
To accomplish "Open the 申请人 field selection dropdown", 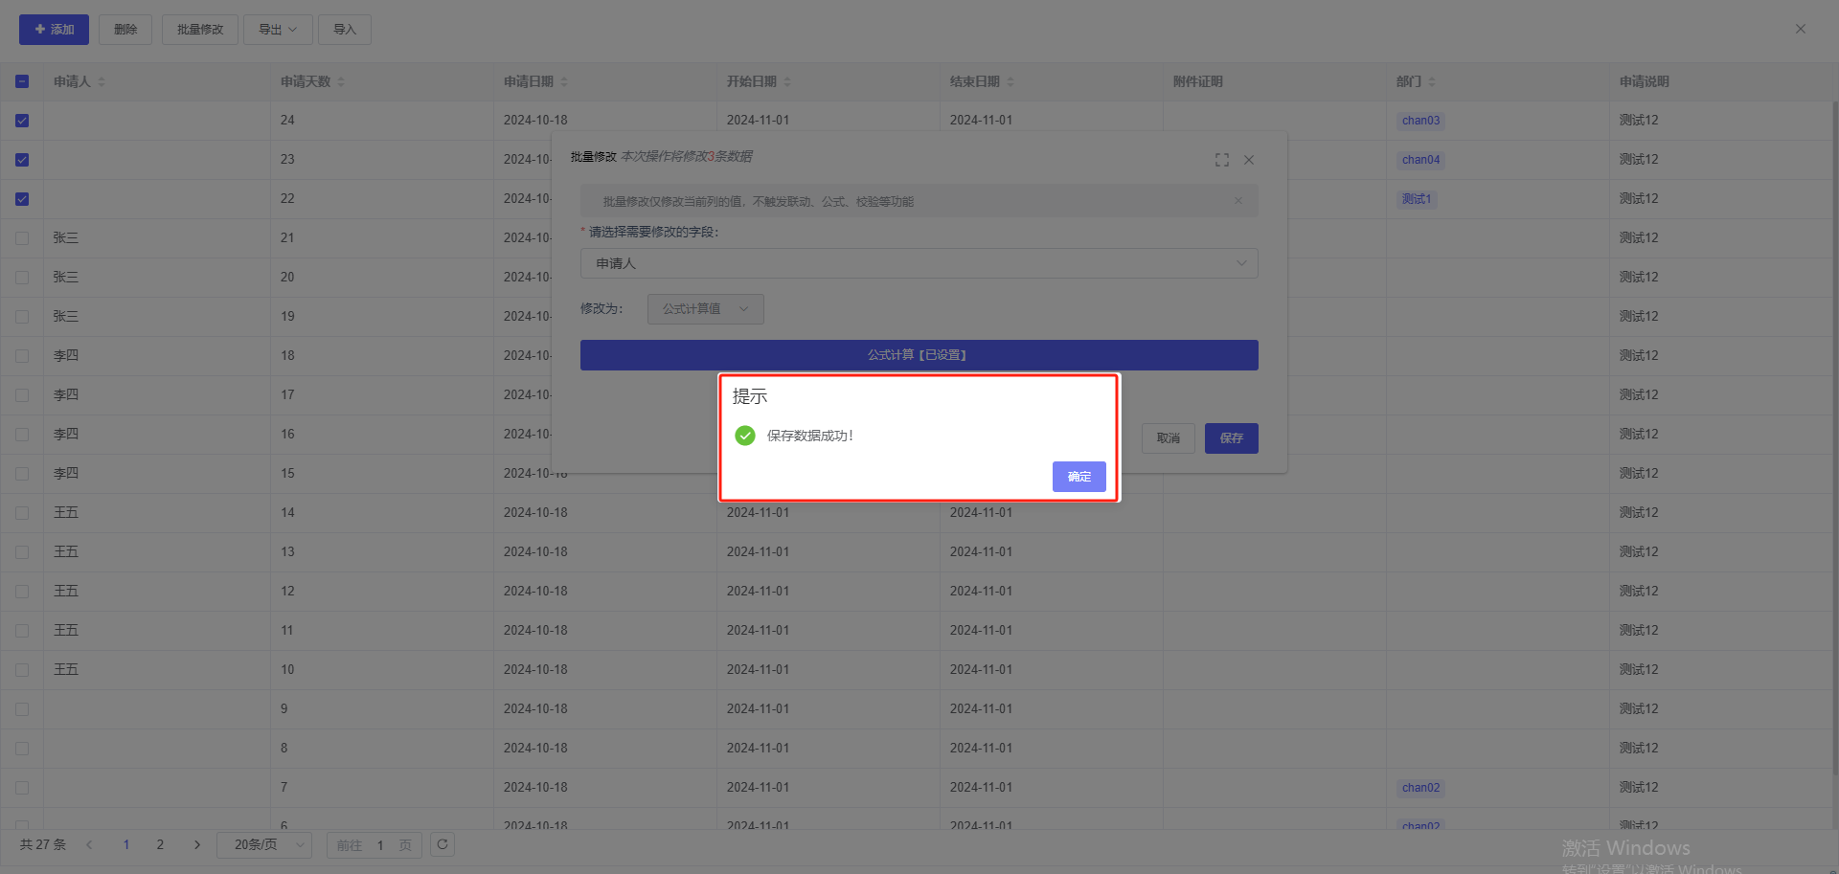I will click(919, 263).
